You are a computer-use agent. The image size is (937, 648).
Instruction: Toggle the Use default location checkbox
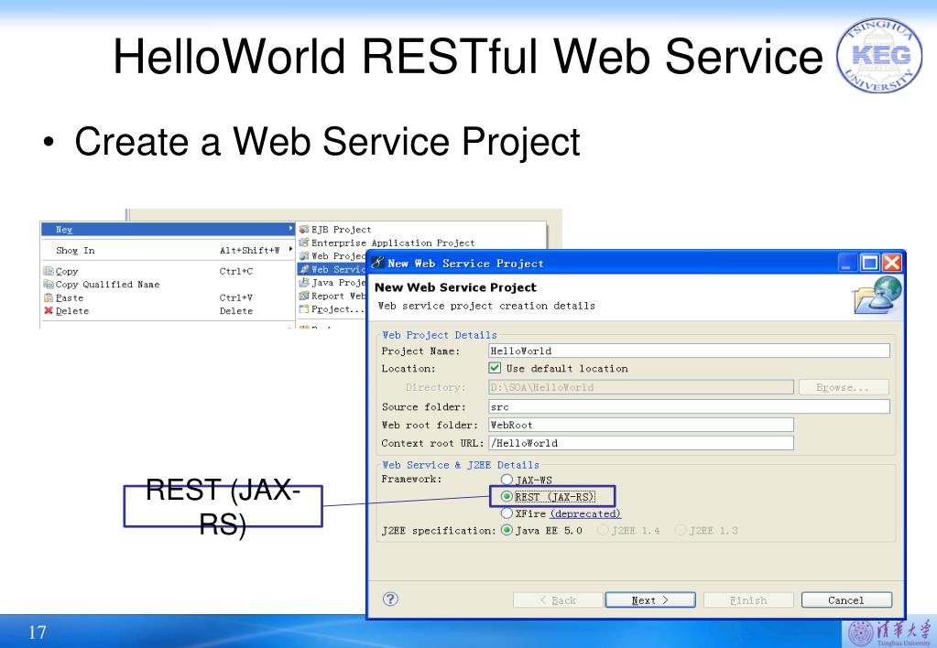click(495, 368)
